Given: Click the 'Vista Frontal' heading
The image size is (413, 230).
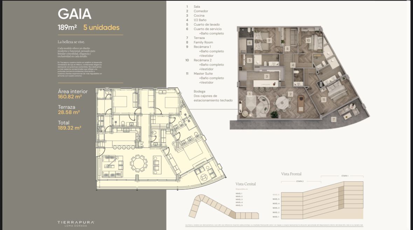Looking at the screenshot, I should [x=291, y=174].
